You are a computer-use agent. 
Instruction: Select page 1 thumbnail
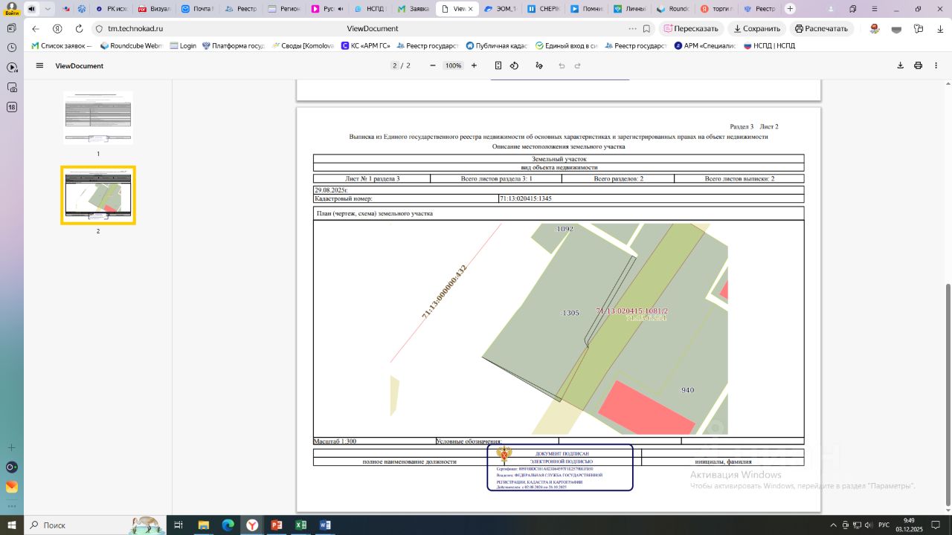tap(98, 118)
